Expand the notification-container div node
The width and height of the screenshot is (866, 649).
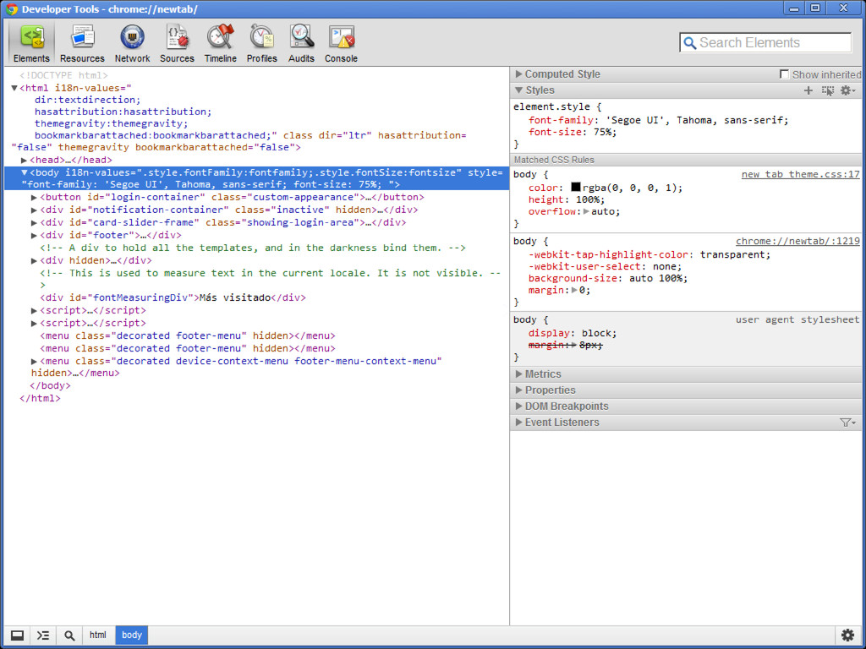[34, 210]
